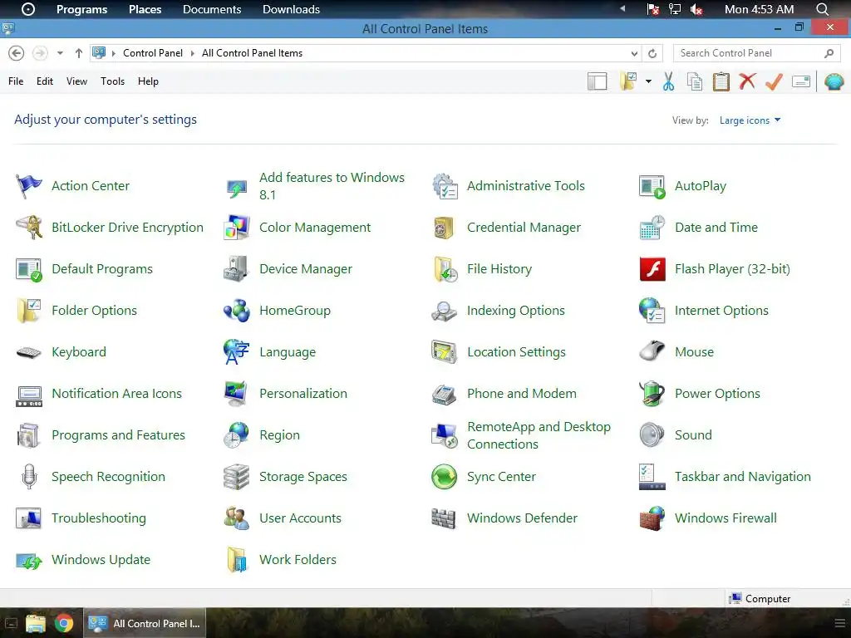Open the Work Folders icon

(237, 559)
